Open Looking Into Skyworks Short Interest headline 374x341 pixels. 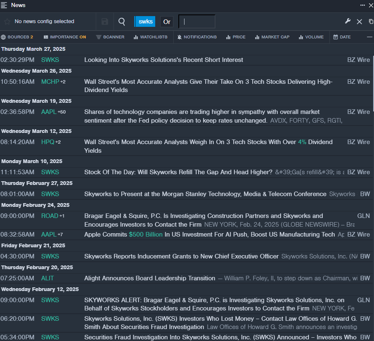(163, 60)
